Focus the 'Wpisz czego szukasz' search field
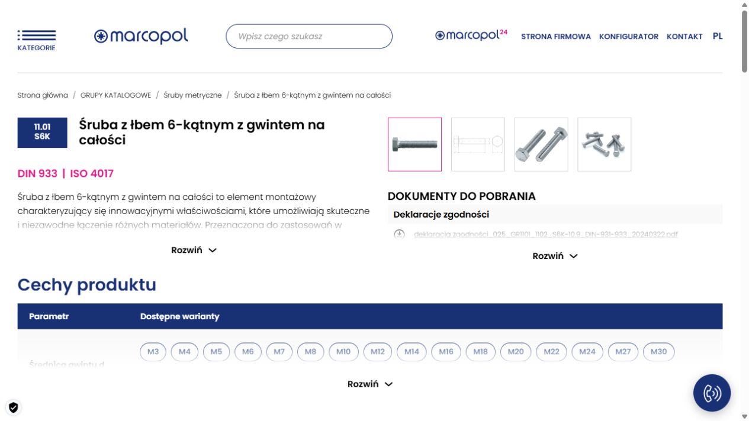 pyautogui.click(x=309, y=36)
